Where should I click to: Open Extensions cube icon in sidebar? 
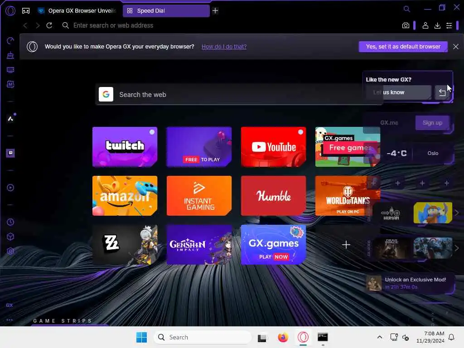click(10, 237)
